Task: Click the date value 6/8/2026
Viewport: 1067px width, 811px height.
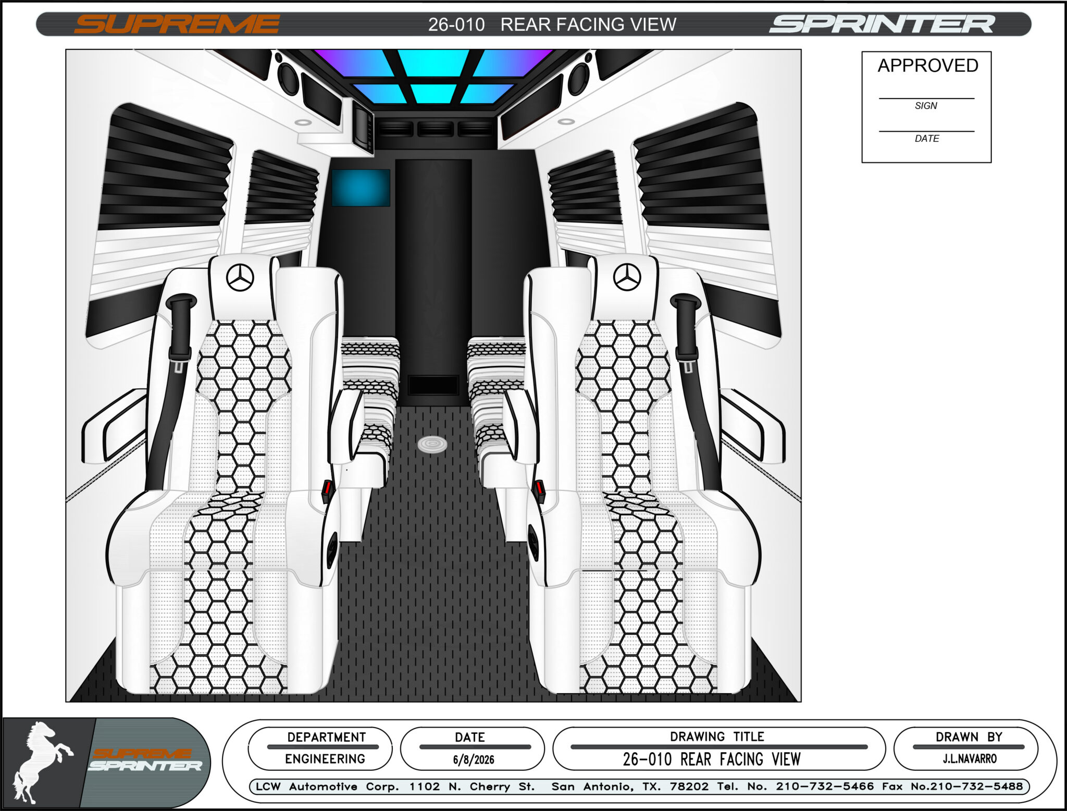Action: pyautogui.click(x=473, y=759)
